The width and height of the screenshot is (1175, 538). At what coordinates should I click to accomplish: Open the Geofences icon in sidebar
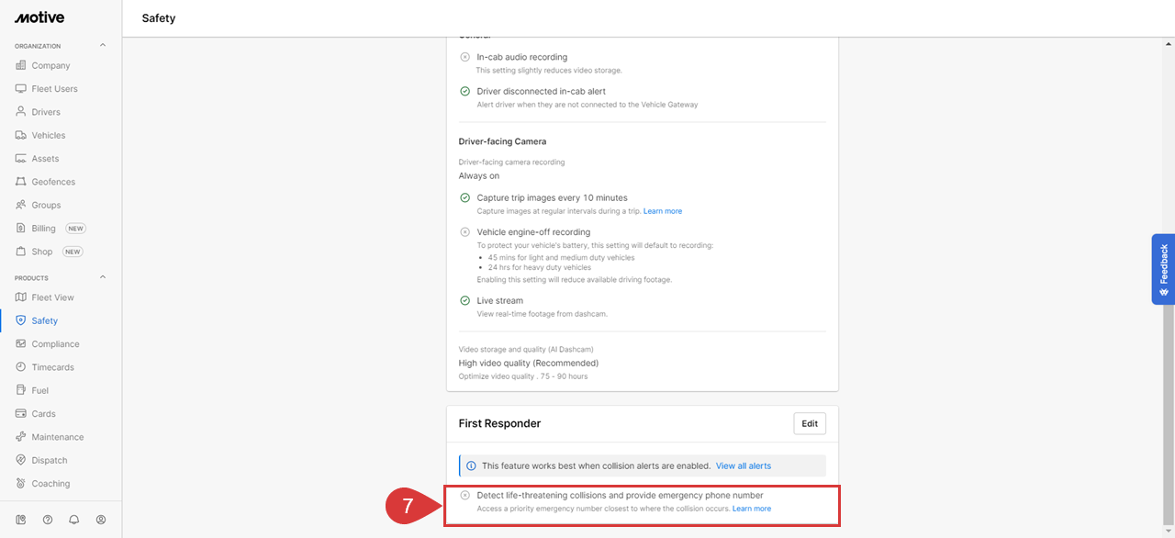[x=21, y=182]
